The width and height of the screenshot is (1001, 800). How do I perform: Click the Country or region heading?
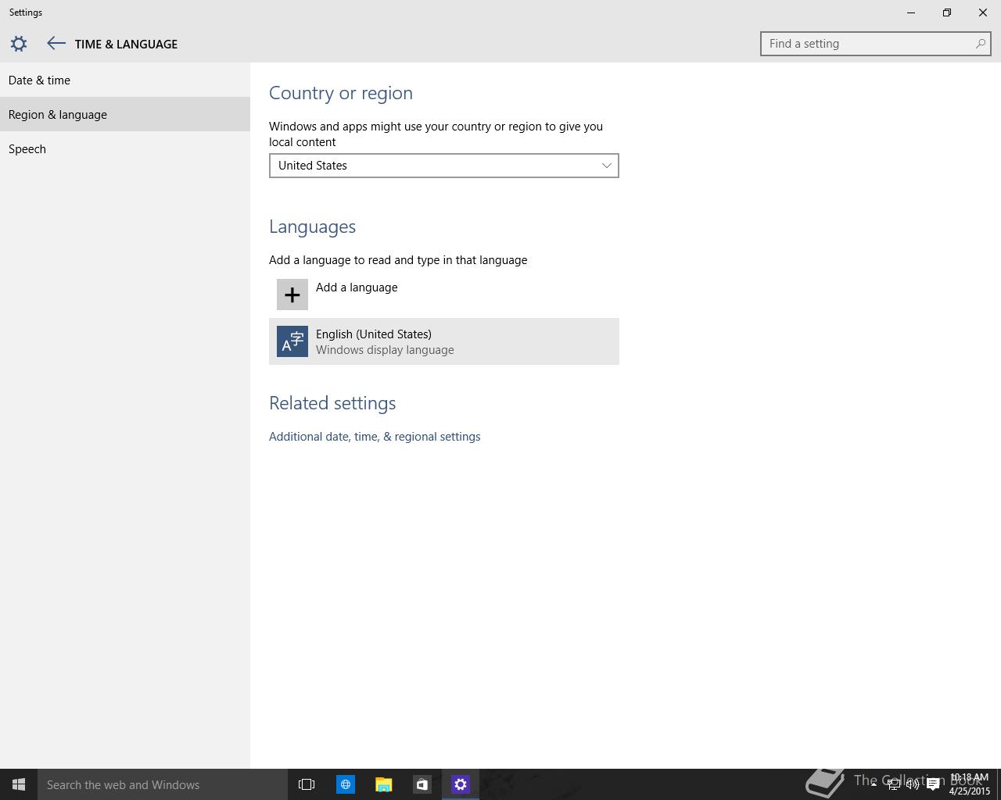coord(341,93)
